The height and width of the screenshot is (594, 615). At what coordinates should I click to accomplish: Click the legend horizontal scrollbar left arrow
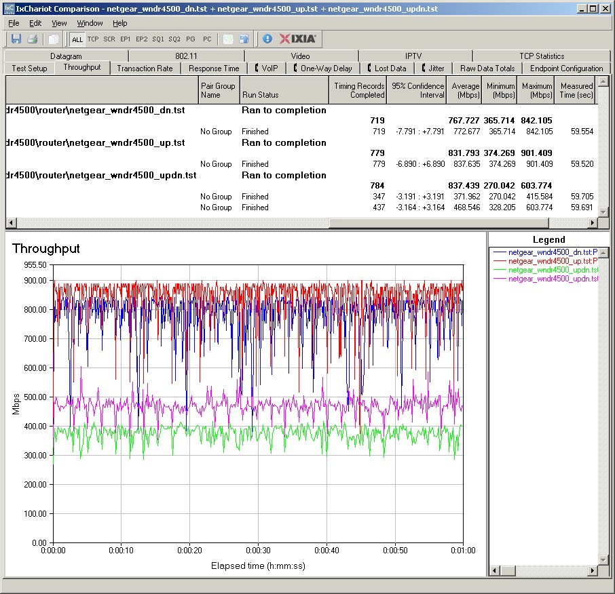point(495,570)
